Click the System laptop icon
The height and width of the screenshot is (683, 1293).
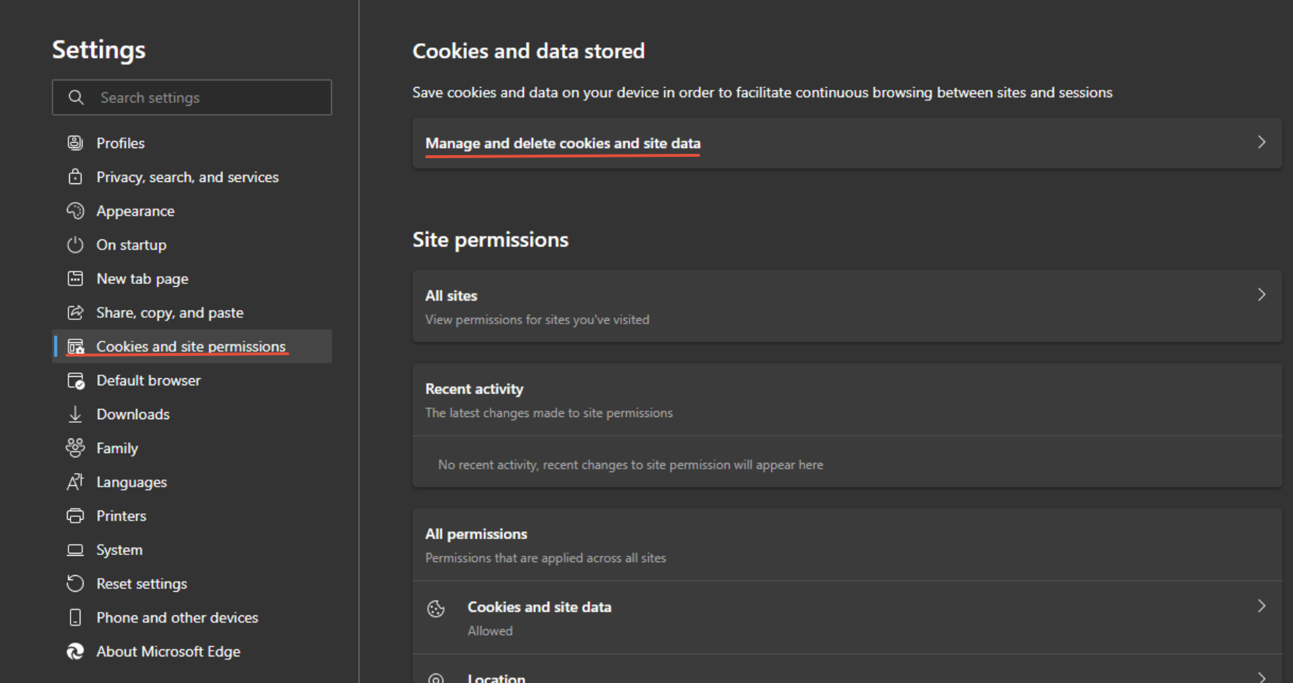(75, 550)
